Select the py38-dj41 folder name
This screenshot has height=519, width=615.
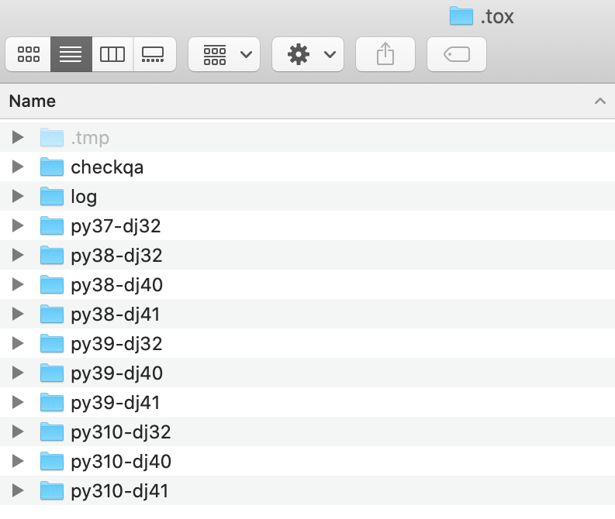tap(116, 314)
